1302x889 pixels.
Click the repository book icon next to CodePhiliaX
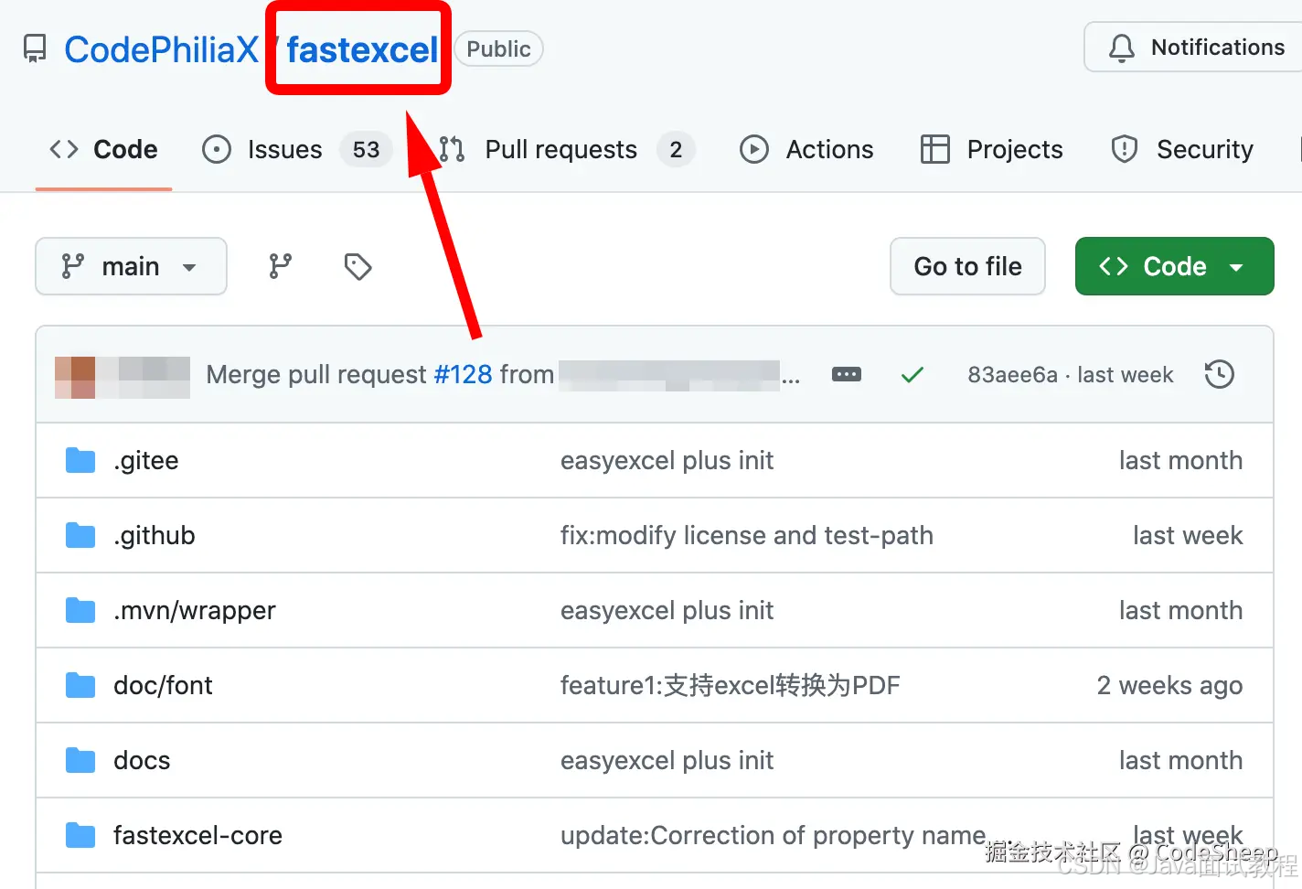click(34, 48)
